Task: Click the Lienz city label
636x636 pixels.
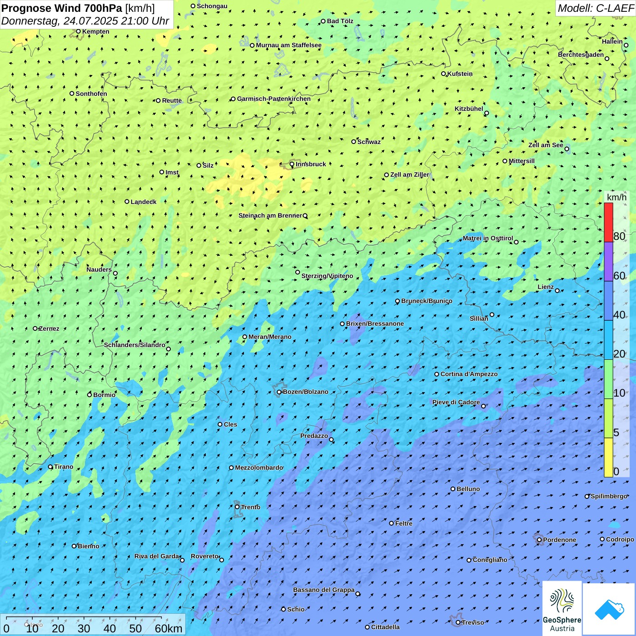Action: tap(546, 287)
